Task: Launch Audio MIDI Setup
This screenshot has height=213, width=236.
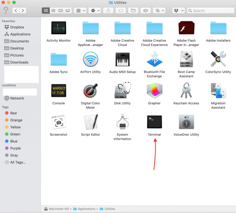Action: click(x=122, y=59)
